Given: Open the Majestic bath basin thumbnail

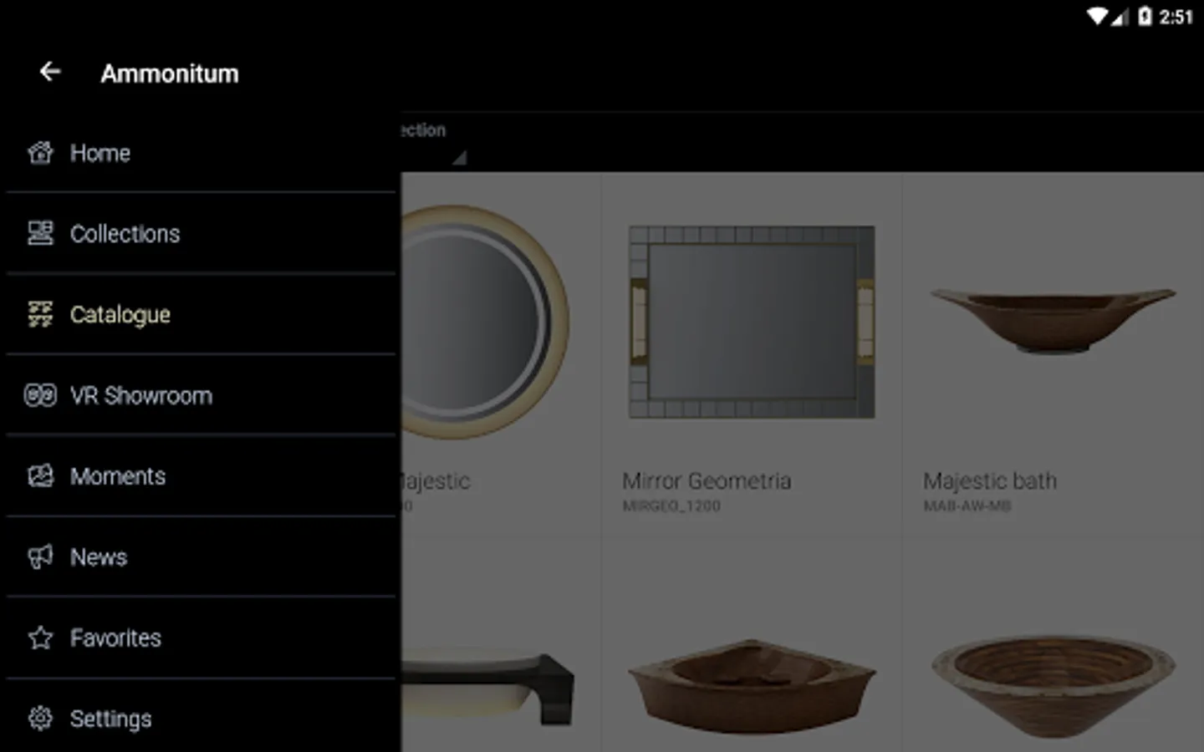Looking at the screenshot, I should (1053, 320).
